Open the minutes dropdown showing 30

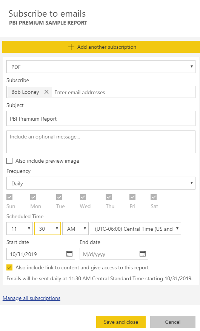pos(48,228)
